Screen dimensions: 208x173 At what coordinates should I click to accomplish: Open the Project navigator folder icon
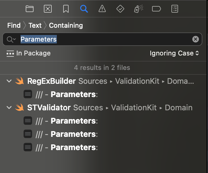[x=29, y=9]
